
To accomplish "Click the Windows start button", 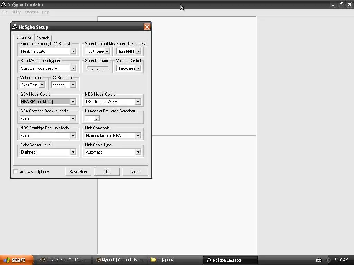I will click(17, 260).
